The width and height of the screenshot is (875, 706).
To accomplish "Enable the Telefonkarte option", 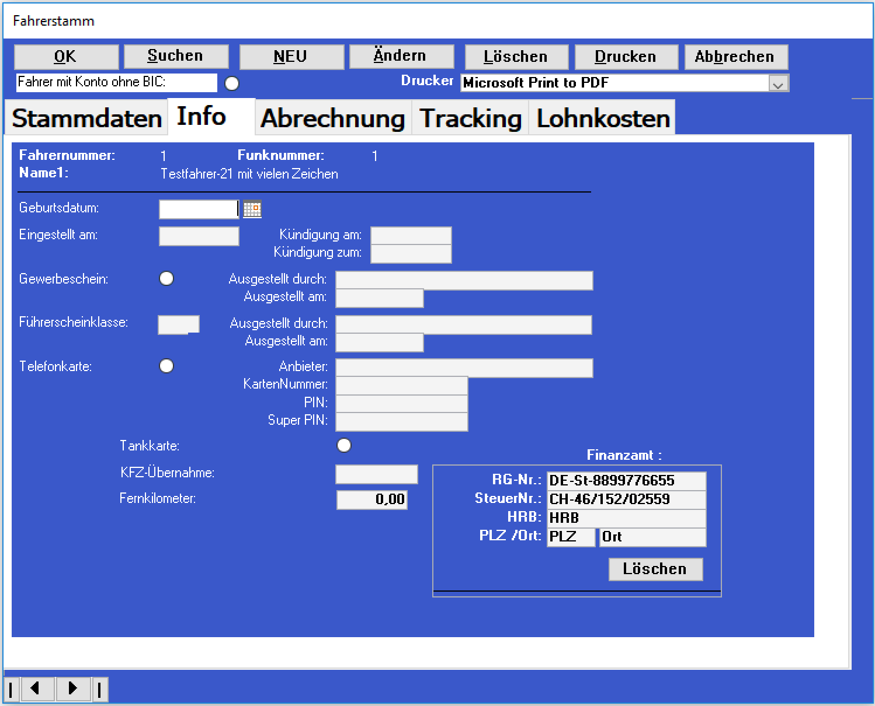I will coord(166,366).
